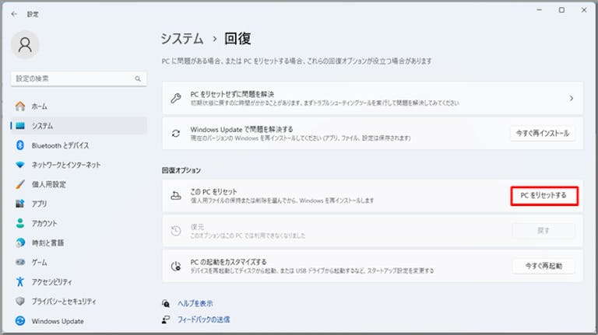Open the user profile avatar
Viewport: 598px width, 335px height.
(x=25, y=45)
